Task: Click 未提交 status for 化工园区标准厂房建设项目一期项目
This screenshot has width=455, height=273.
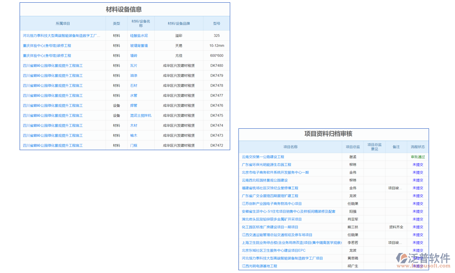Action: pyautogui.click(x=417, y=227)
